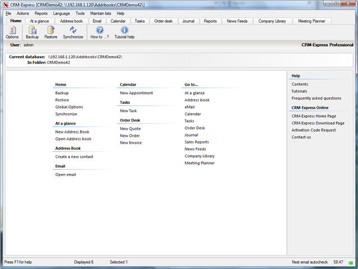Open the Actions menu

point(23,13)
